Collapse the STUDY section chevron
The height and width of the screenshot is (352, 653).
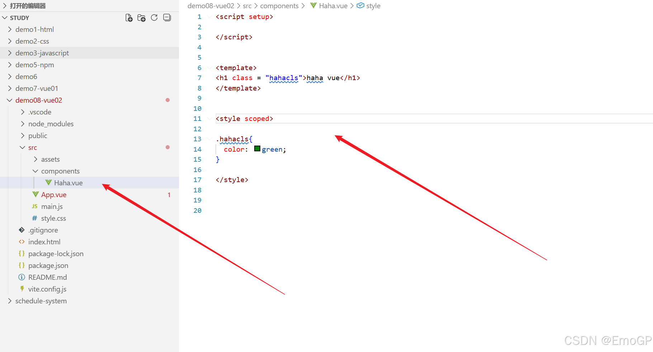pyautogui.click(x=5, y=18)
